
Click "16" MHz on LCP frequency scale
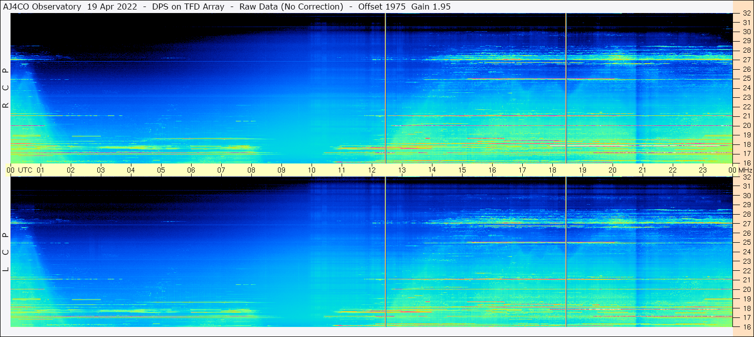(x=746, y=326)
